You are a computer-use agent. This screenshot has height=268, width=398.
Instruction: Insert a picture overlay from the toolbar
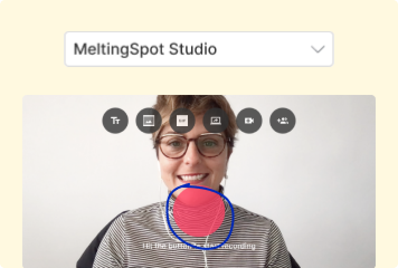pos(149,121)
